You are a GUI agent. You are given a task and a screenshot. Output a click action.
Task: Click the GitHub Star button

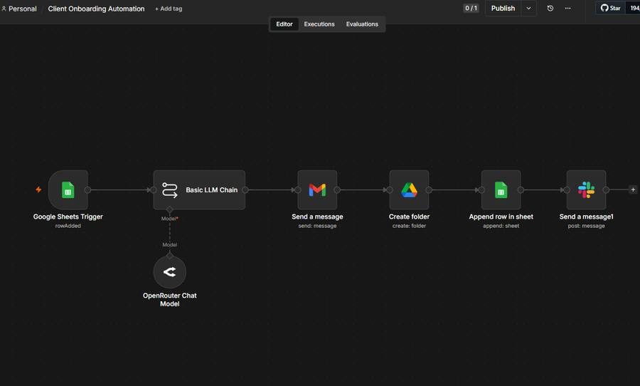point(611,8)
